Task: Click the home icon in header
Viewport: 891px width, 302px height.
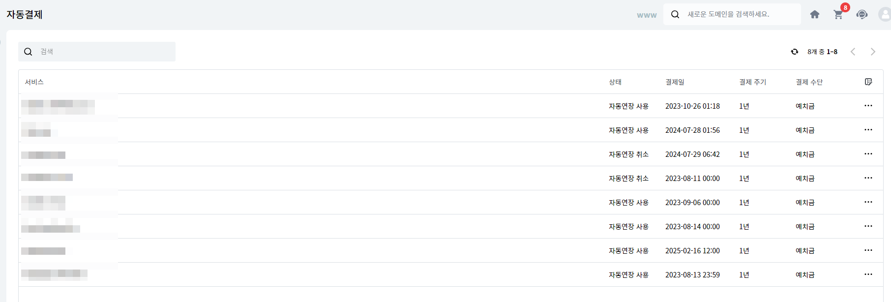Action: pyautogui.click(x=815, y=15)
